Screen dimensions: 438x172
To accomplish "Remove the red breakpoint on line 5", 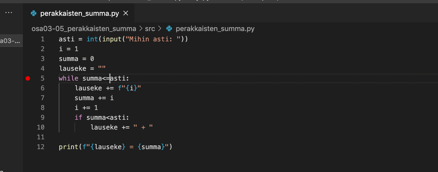I will click(28, 78).
